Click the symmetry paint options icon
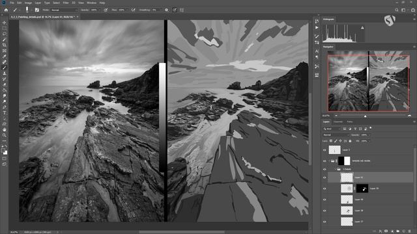The width and height of the screenshot is (417, 234). tap(182, 10)
